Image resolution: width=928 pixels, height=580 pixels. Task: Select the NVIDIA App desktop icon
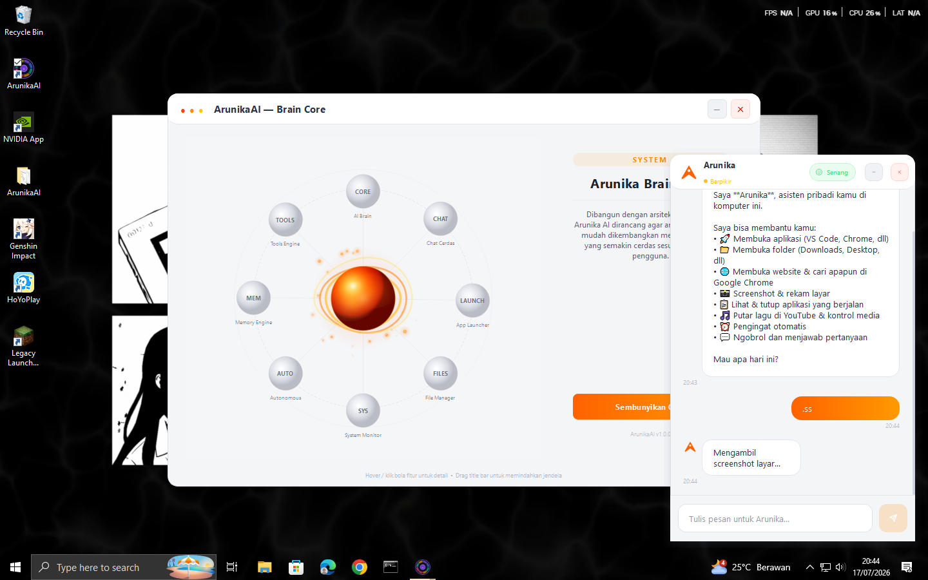click(24, 128)
